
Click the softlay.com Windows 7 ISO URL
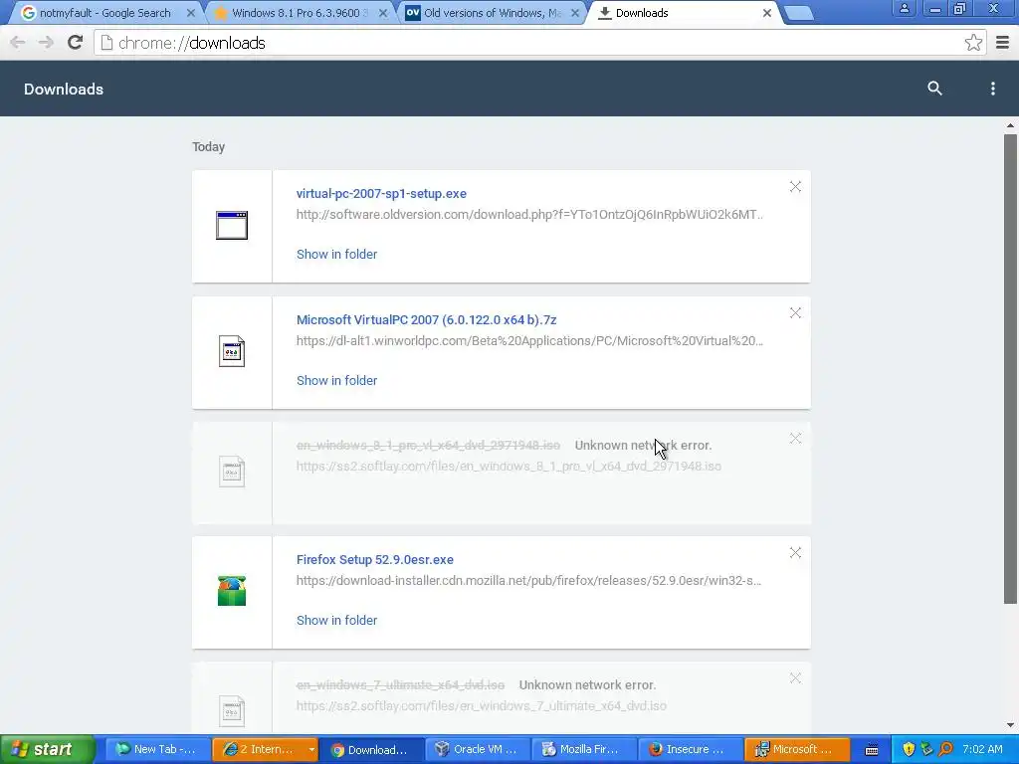coord(482,705)
